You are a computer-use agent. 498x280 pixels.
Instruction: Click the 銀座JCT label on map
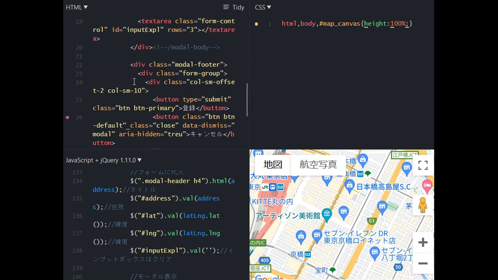260,269
